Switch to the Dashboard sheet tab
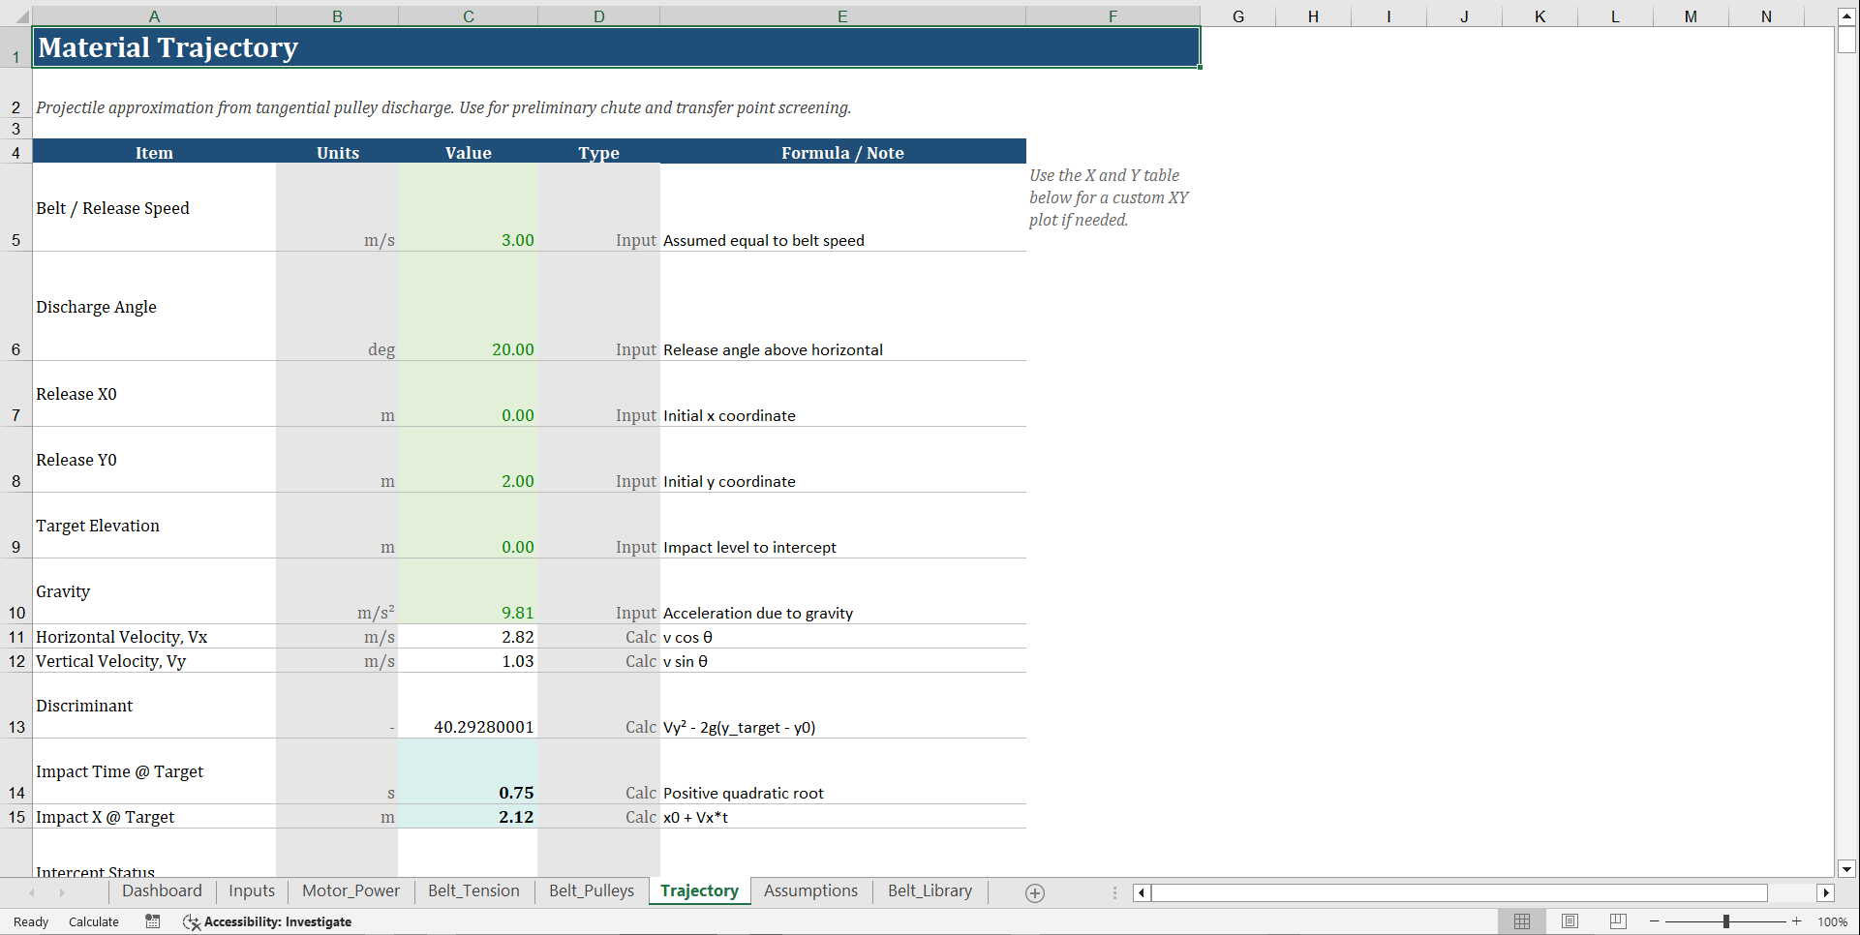This screenshot has height=935, width=1860. (162, 890)
